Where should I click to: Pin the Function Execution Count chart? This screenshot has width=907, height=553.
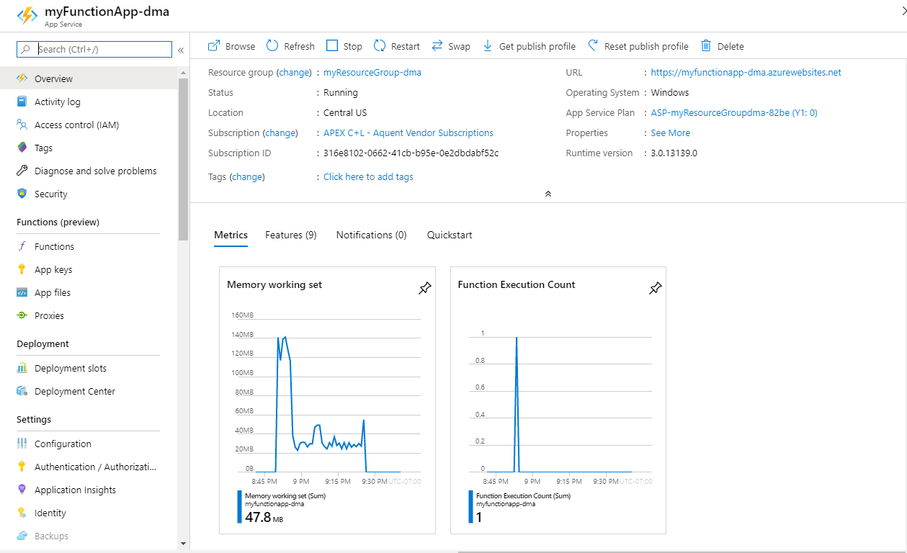655,289
